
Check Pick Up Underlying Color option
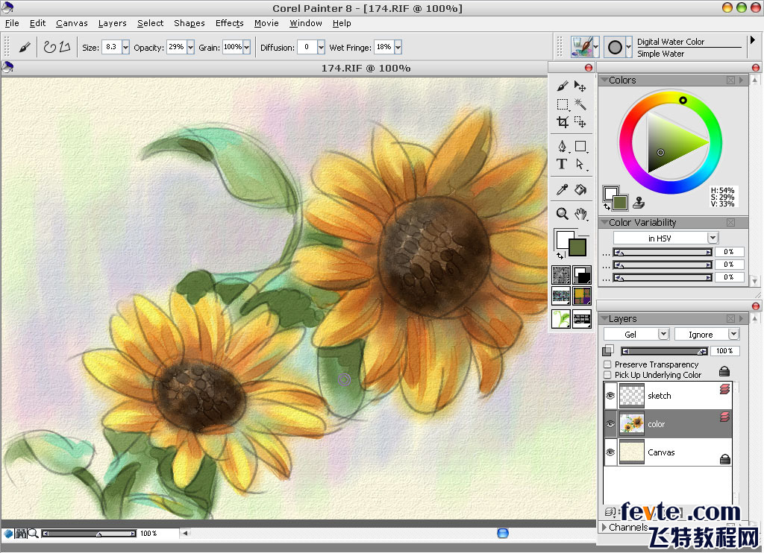coord(607,375)
